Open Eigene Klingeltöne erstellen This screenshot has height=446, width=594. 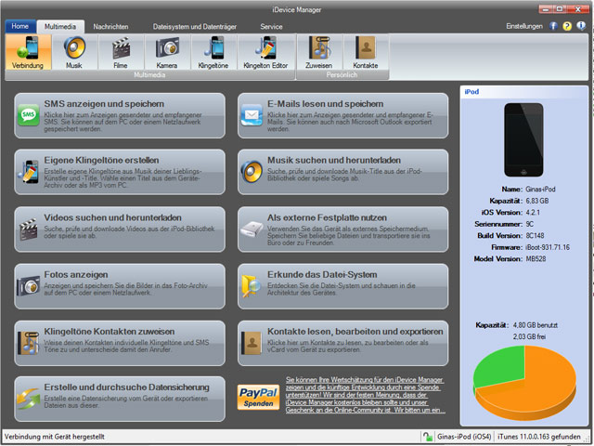pyautogui.click(x=120, y=172)
